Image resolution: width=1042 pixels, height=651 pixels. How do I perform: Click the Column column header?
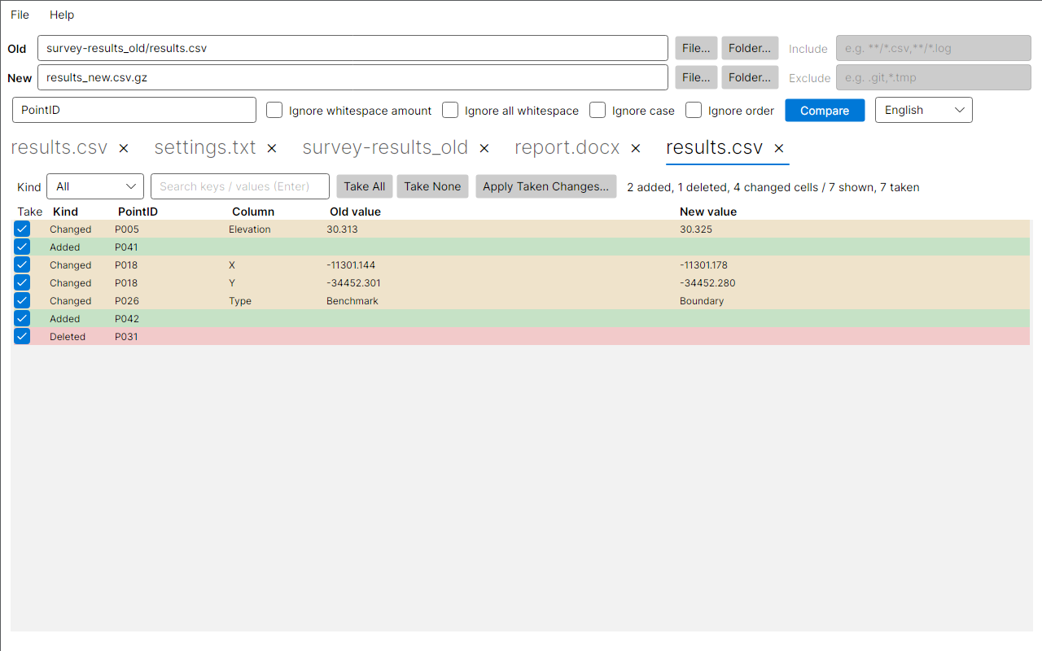click(x=253, y=212)
